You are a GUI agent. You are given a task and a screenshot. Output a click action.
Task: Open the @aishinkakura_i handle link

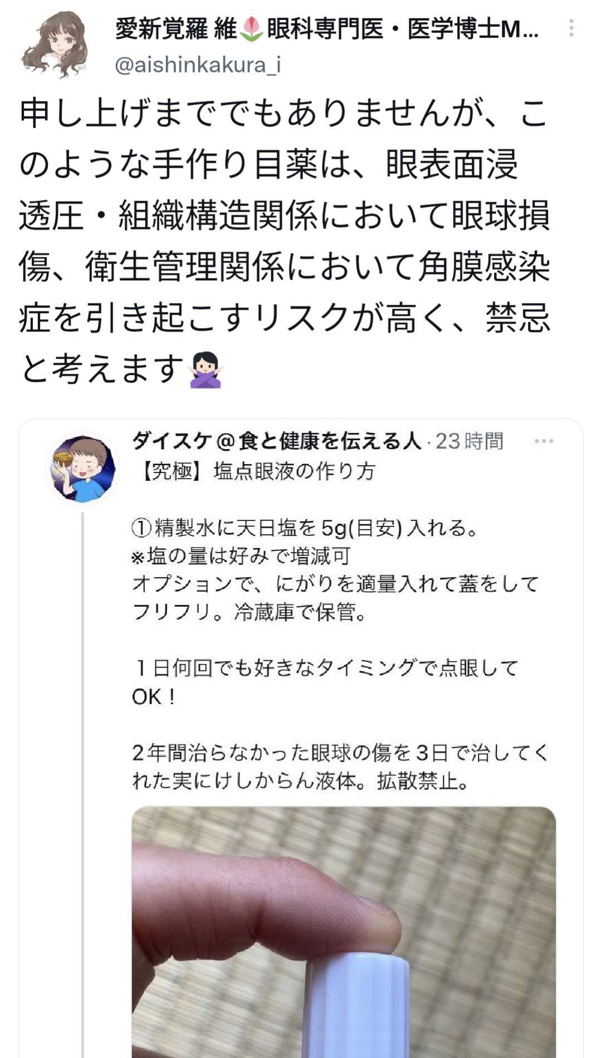(x=198, y=65)
